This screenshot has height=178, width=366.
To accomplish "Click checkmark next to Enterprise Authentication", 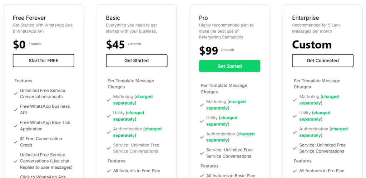I will tap(295, 132).
